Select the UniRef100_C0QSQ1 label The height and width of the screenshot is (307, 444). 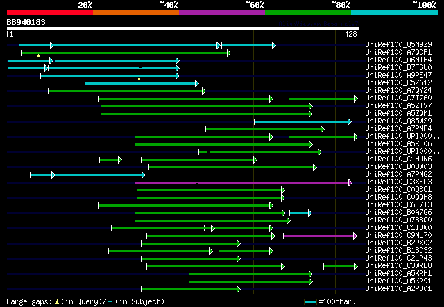coord(398,190)
